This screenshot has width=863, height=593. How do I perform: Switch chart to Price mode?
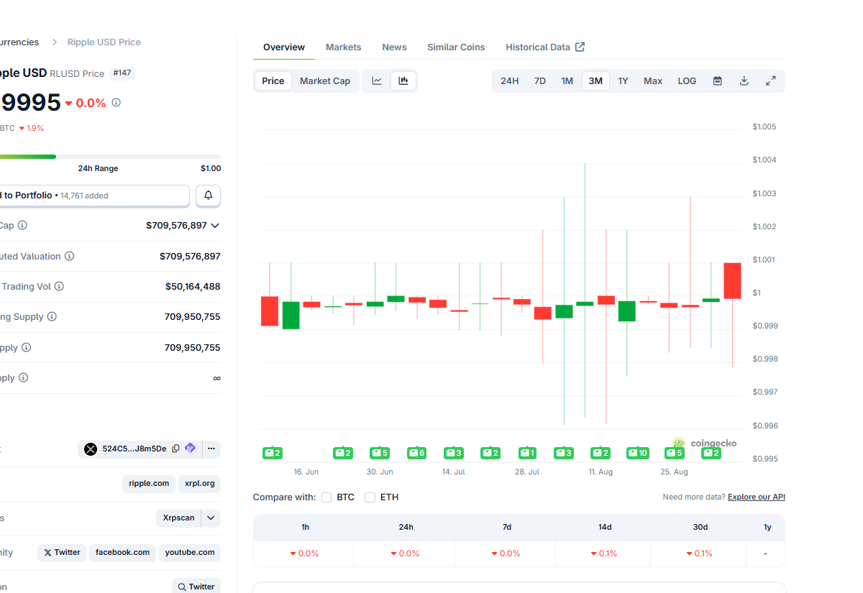273,81
